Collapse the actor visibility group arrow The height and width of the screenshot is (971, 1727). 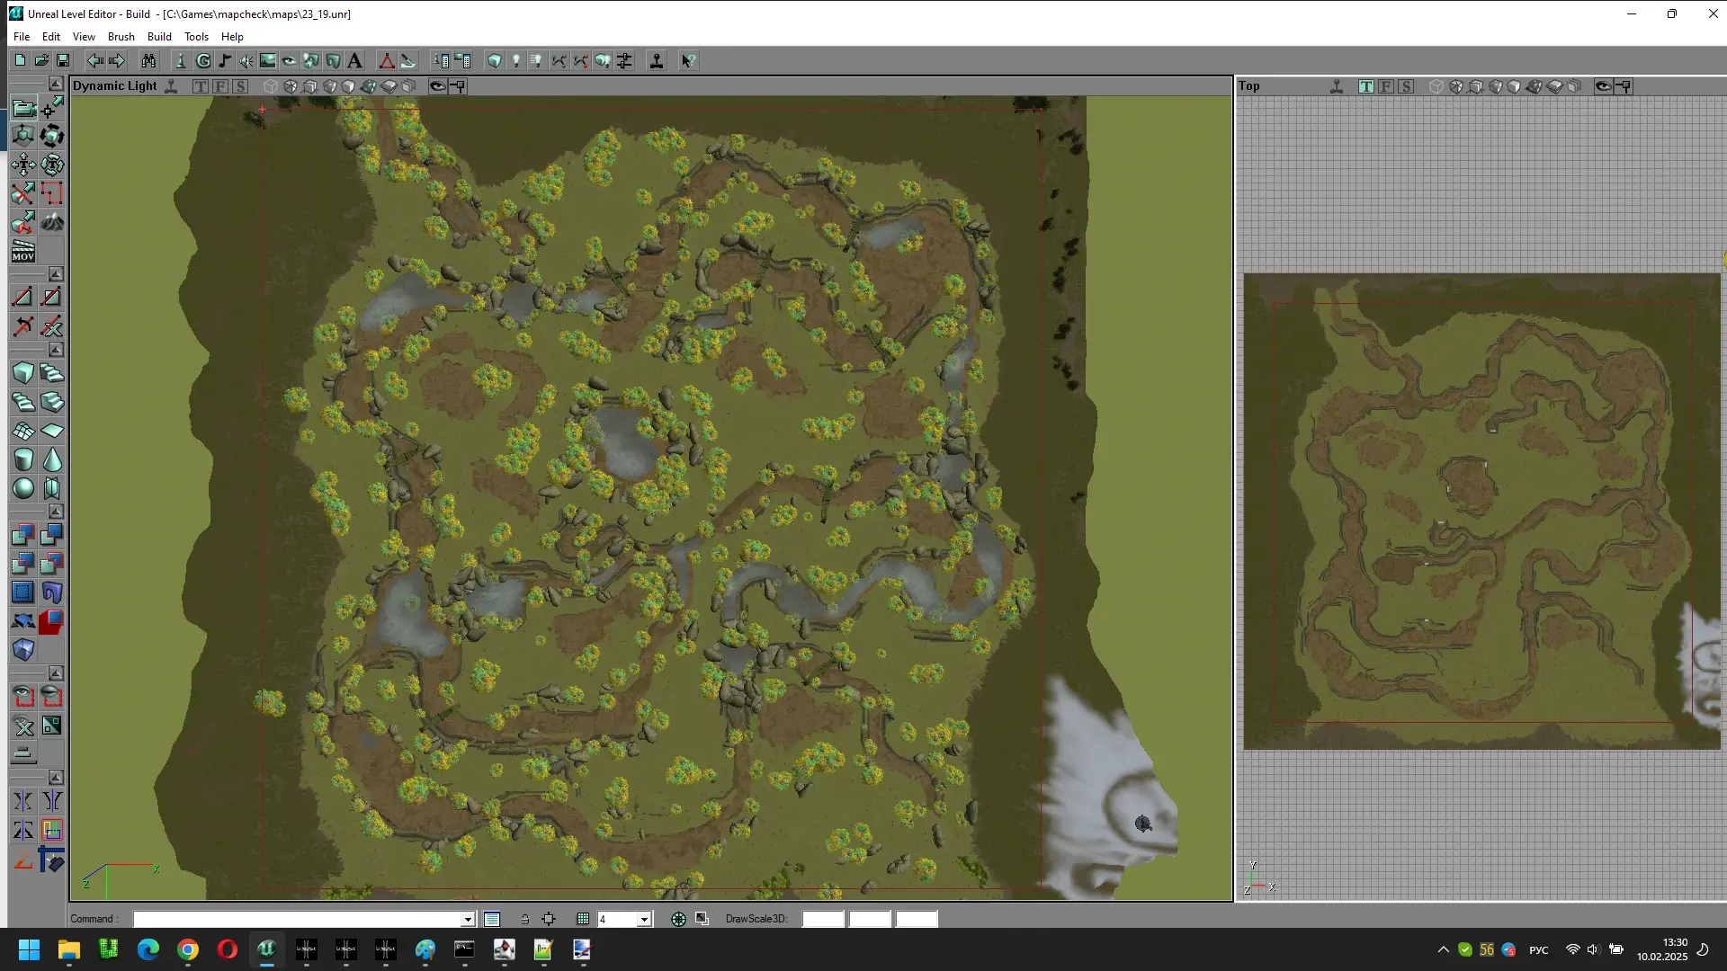pos(56,673)
